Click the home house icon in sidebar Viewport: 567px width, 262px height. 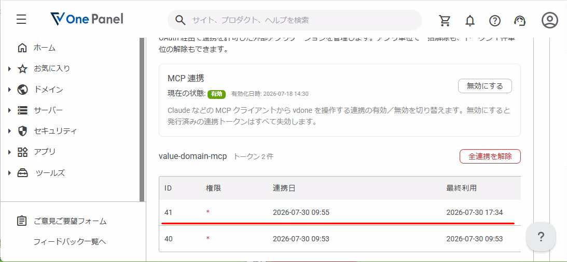tap(22, 48)
